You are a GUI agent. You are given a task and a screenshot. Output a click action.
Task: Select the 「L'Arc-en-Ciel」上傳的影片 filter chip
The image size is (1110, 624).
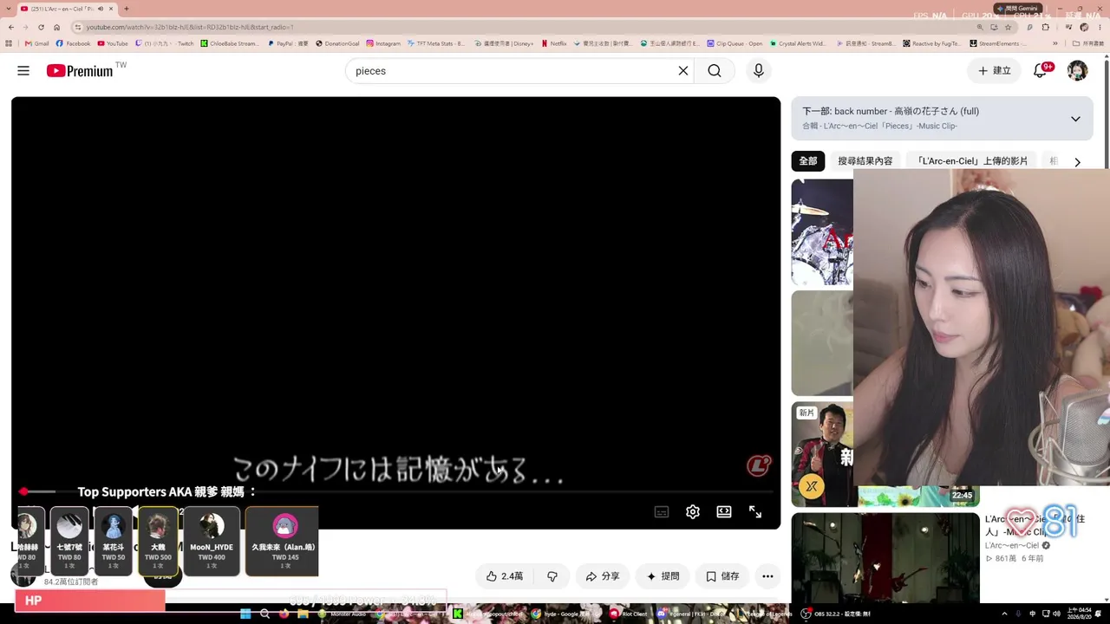click(971, 161)
